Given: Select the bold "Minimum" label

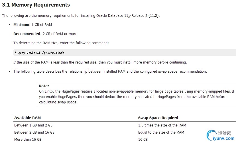Looking at the screenshot, I should [21, 25].
